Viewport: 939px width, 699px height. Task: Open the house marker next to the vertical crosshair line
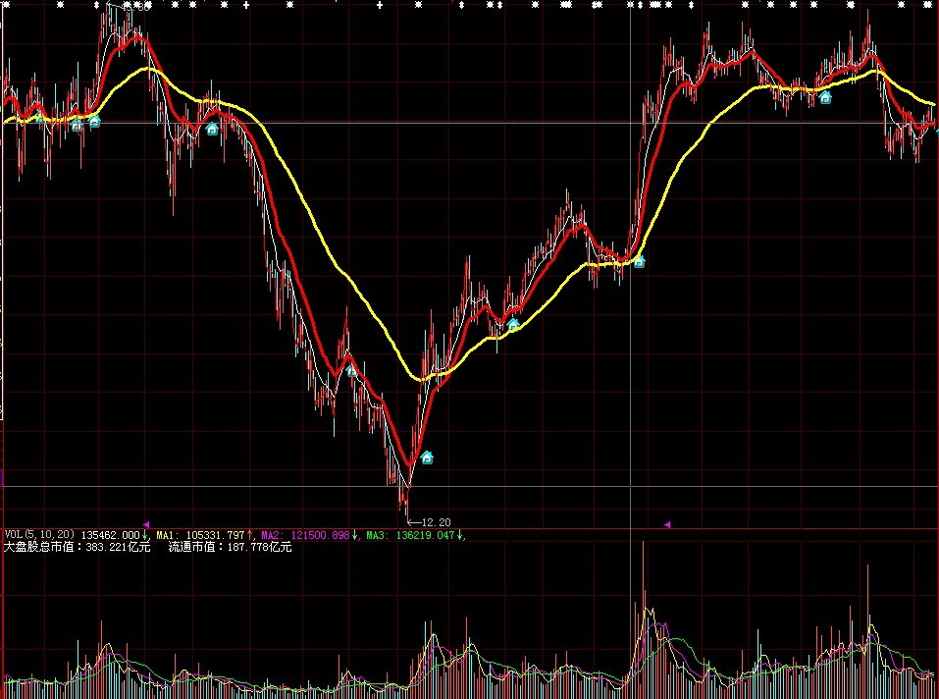point(640,261)
